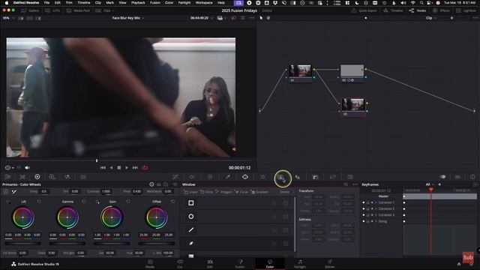This screenshot has height=270, width=480.
Task: Adjust the Lift master wheel slider
Action: (22, 243)
